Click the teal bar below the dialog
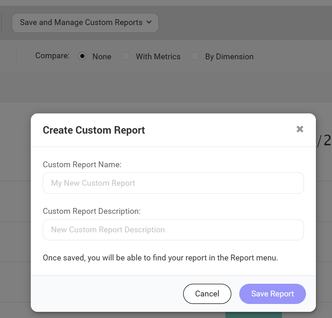Image resolution: width=332 pixels, height=318 pixels. click(x=253, y=315)
